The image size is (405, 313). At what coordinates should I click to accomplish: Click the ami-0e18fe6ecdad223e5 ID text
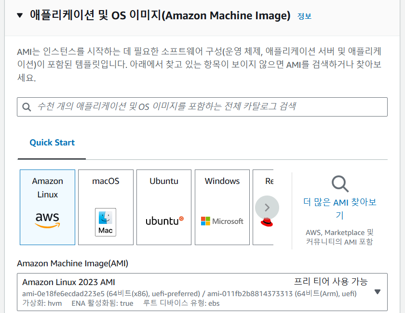coord(63,294)
